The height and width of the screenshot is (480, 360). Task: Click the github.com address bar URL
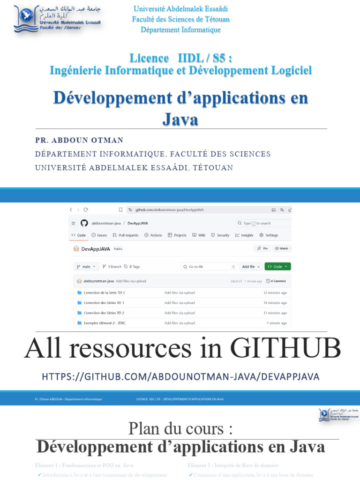click(170, 210)
